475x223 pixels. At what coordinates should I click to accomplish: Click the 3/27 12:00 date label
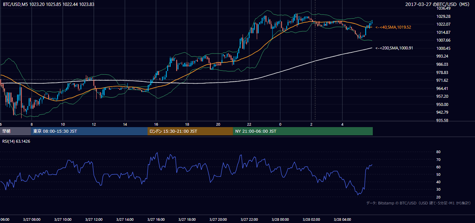point(94,220)
